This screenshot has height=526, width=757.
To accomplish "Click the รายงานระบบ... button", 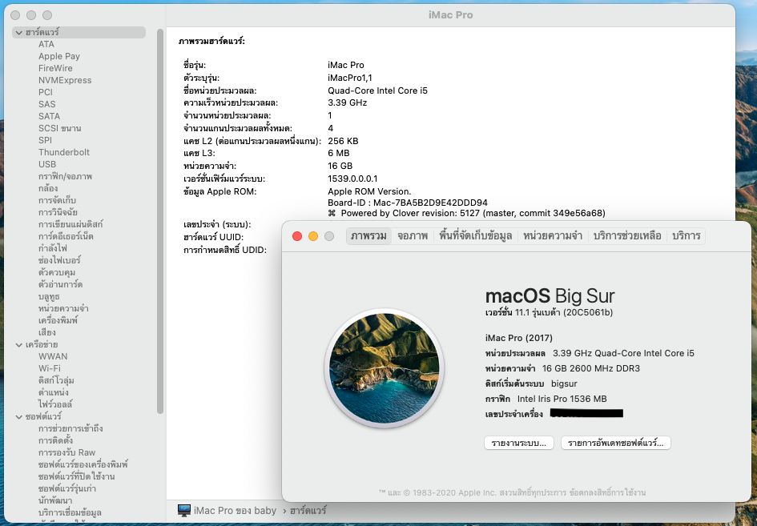I will (518, 443).
